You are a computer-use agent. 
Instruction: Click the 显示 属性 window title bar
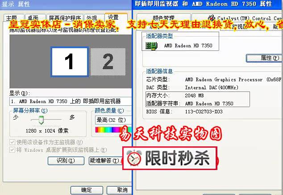[x=66, y=4]
